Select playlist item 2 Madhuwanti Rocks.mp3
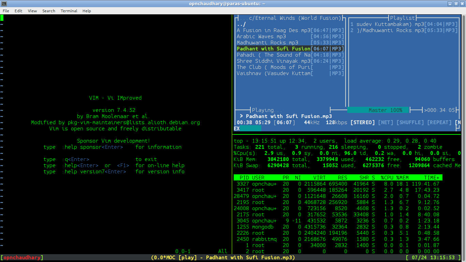 [404, 30]
